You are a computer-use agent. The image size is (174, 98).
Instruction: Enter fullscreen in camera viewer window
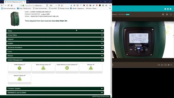(x=171, y=65)
